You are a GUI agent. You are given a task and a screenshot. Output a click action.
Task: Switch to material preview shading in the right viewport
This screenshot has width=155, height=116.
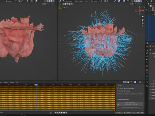coord(139,1)
